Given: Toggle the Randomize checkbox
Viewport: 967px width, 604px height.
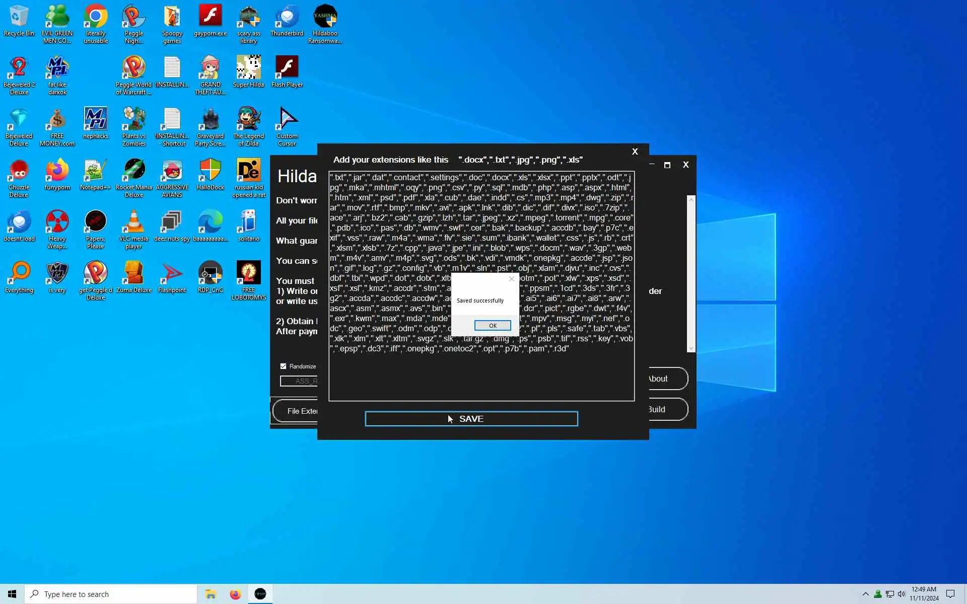Looking at the screenshot, I should [283, 366].
